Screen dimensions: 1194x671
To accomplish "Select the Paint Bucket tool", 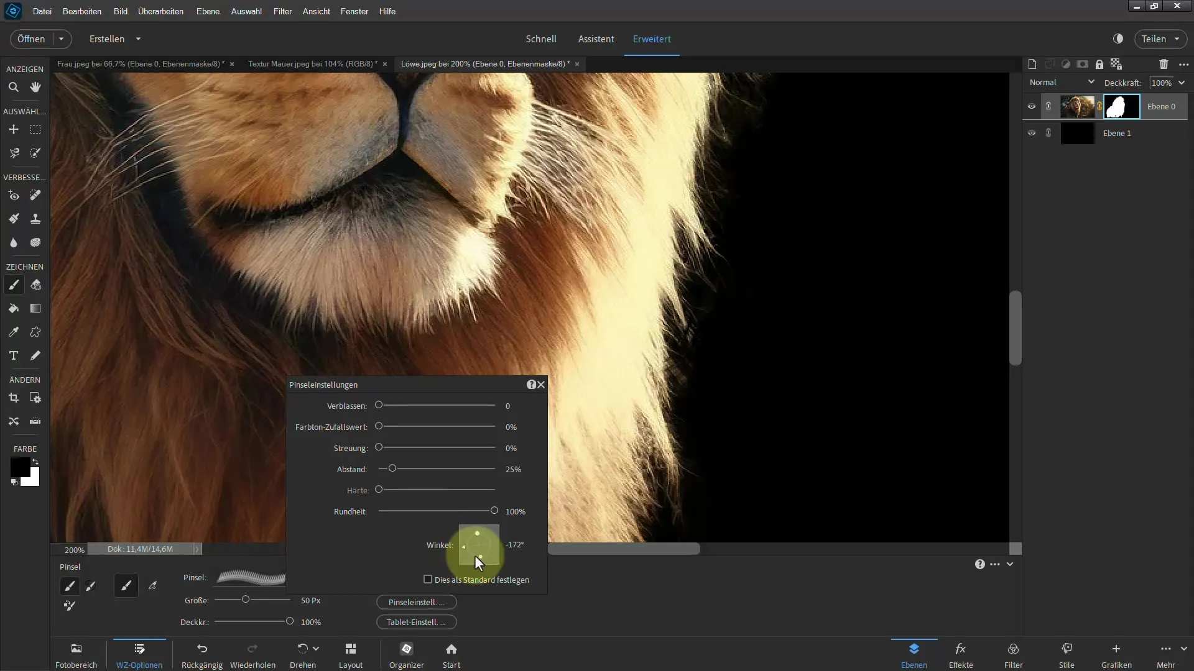I will pos(13,309).
